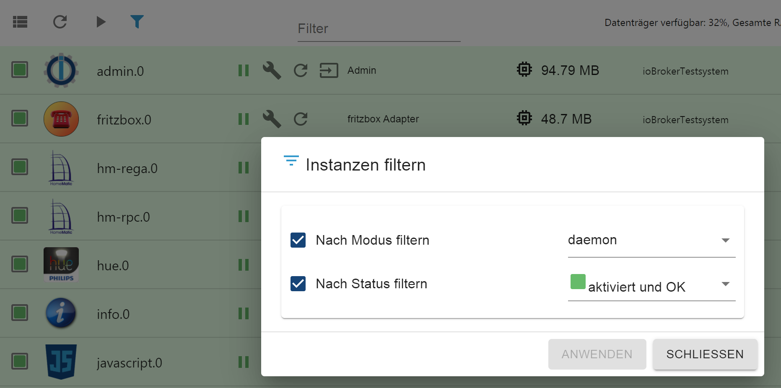
Task: Uncheck Nach Modus filtern
Action: pyautogui.click(x=298, y=240)
